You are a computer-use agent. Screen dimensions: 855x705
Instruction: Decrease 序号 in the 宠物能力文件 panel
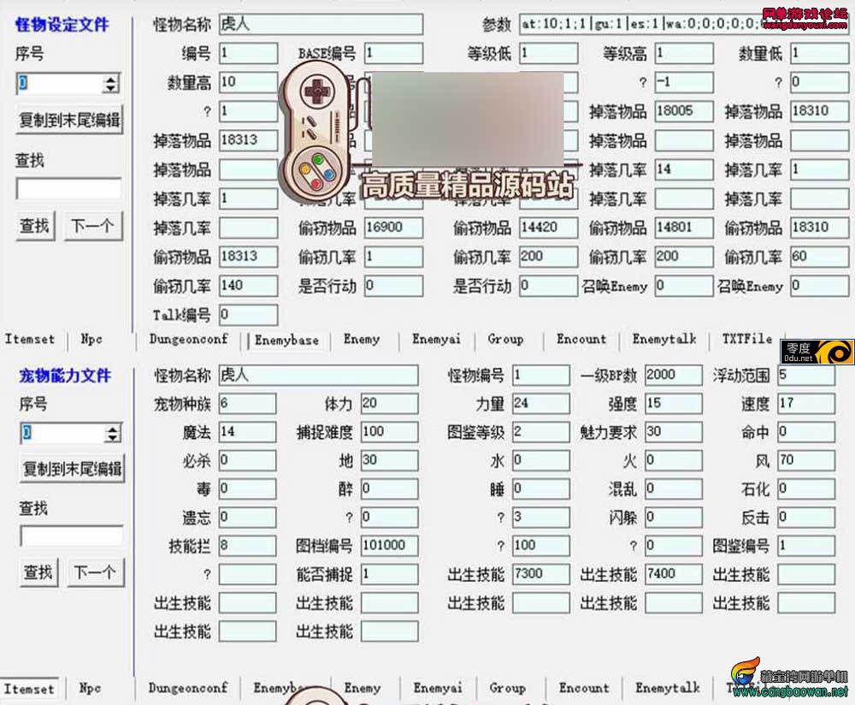pos(113,438)
